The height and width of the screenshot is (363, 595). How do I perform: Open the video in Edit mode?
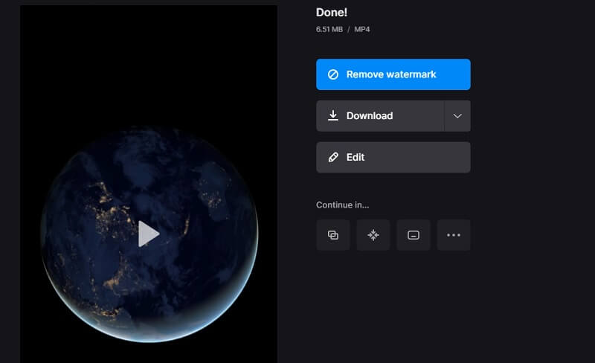click(393, 158)
